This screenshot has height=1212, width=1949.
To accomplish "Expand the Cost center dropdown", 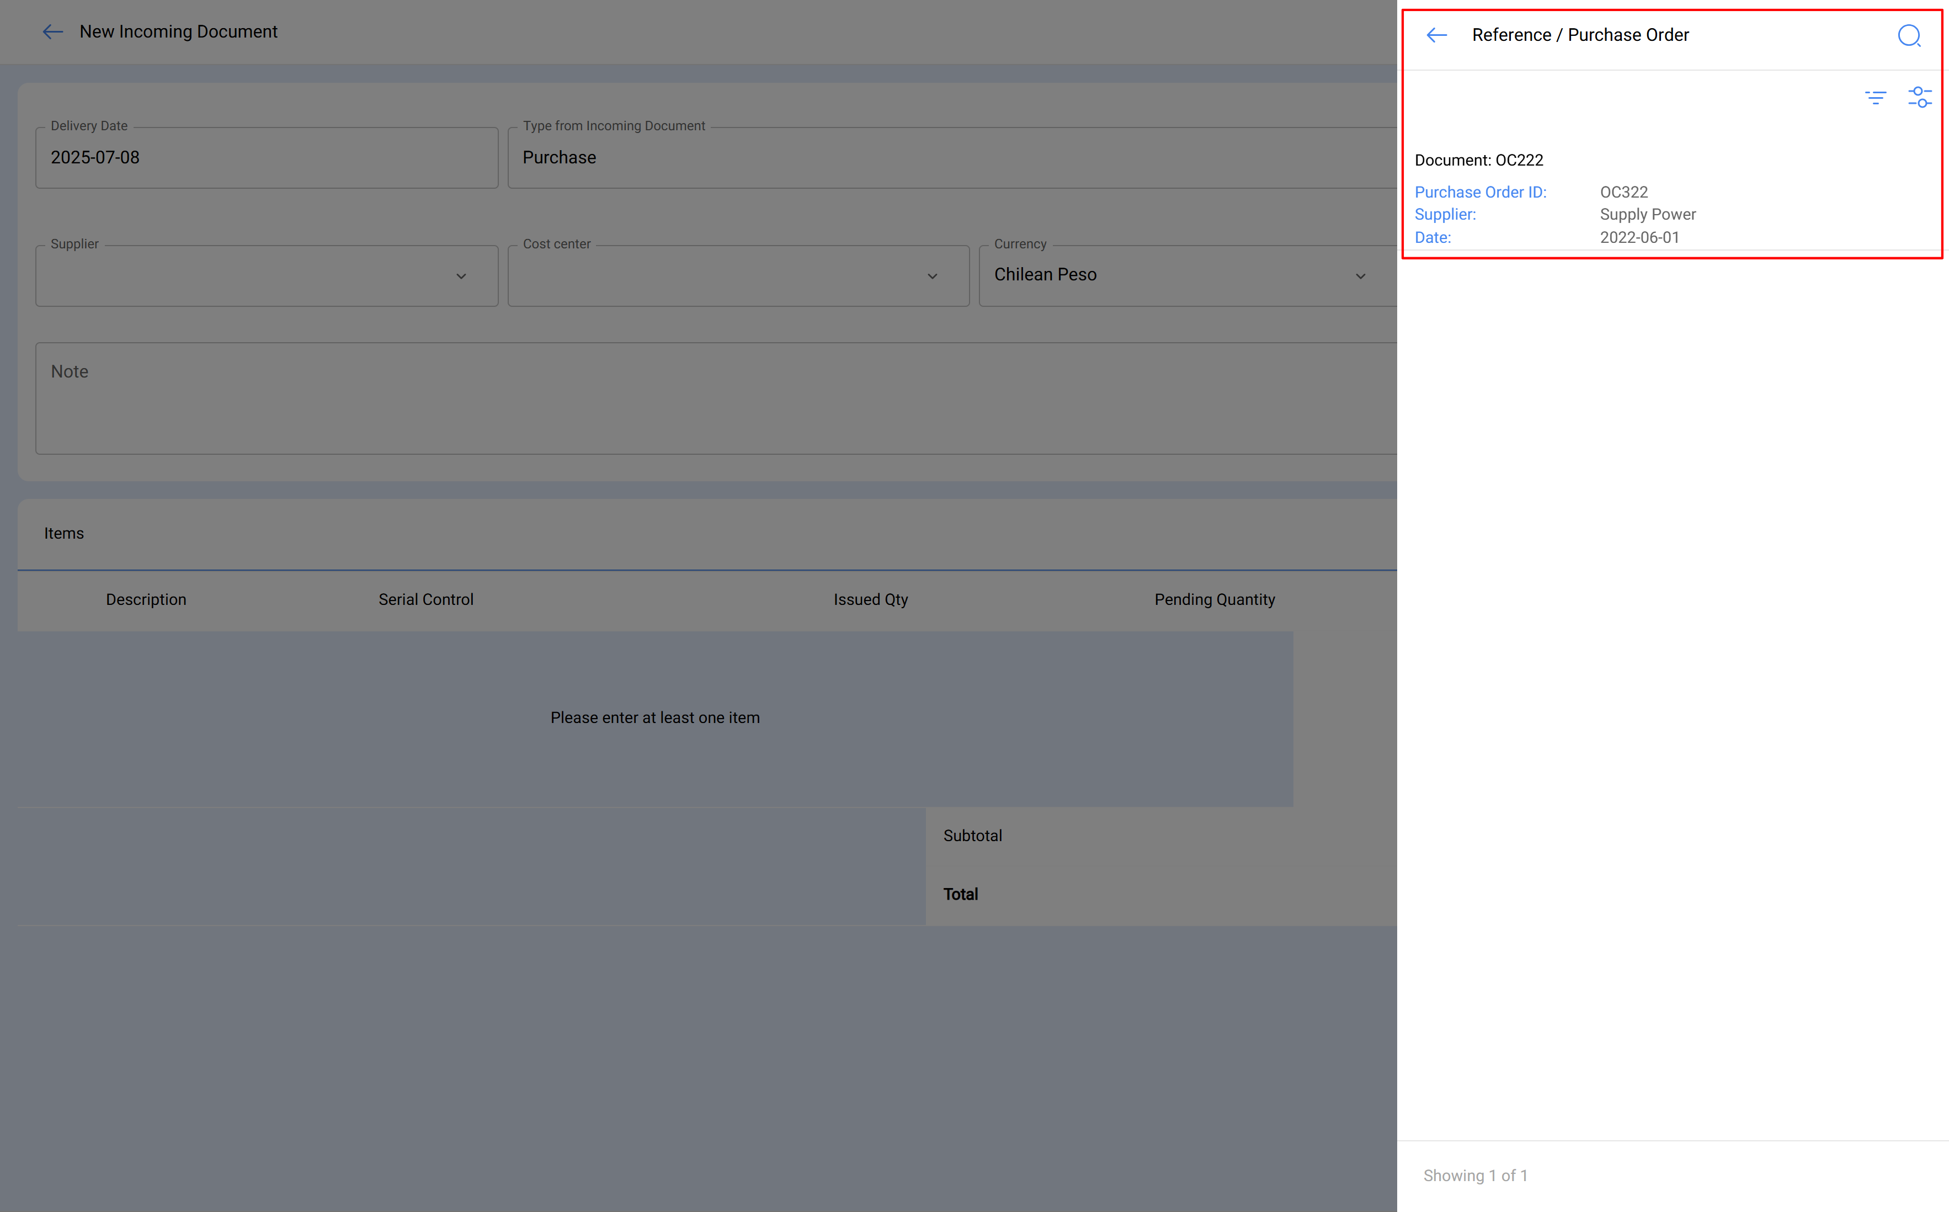I will [932, 276].
